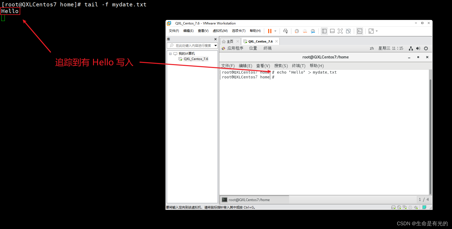This screenshot has width=452, height=229.
Task: Revert to the previous snapshot
Action: point(305,31)
